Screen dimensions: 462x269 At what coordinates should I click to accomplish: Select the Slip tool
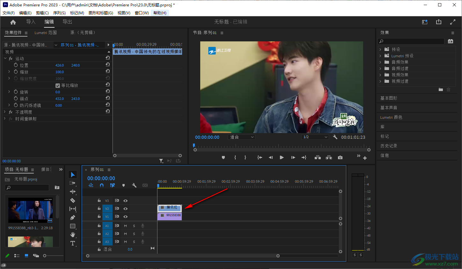click(x=73, y=209)
